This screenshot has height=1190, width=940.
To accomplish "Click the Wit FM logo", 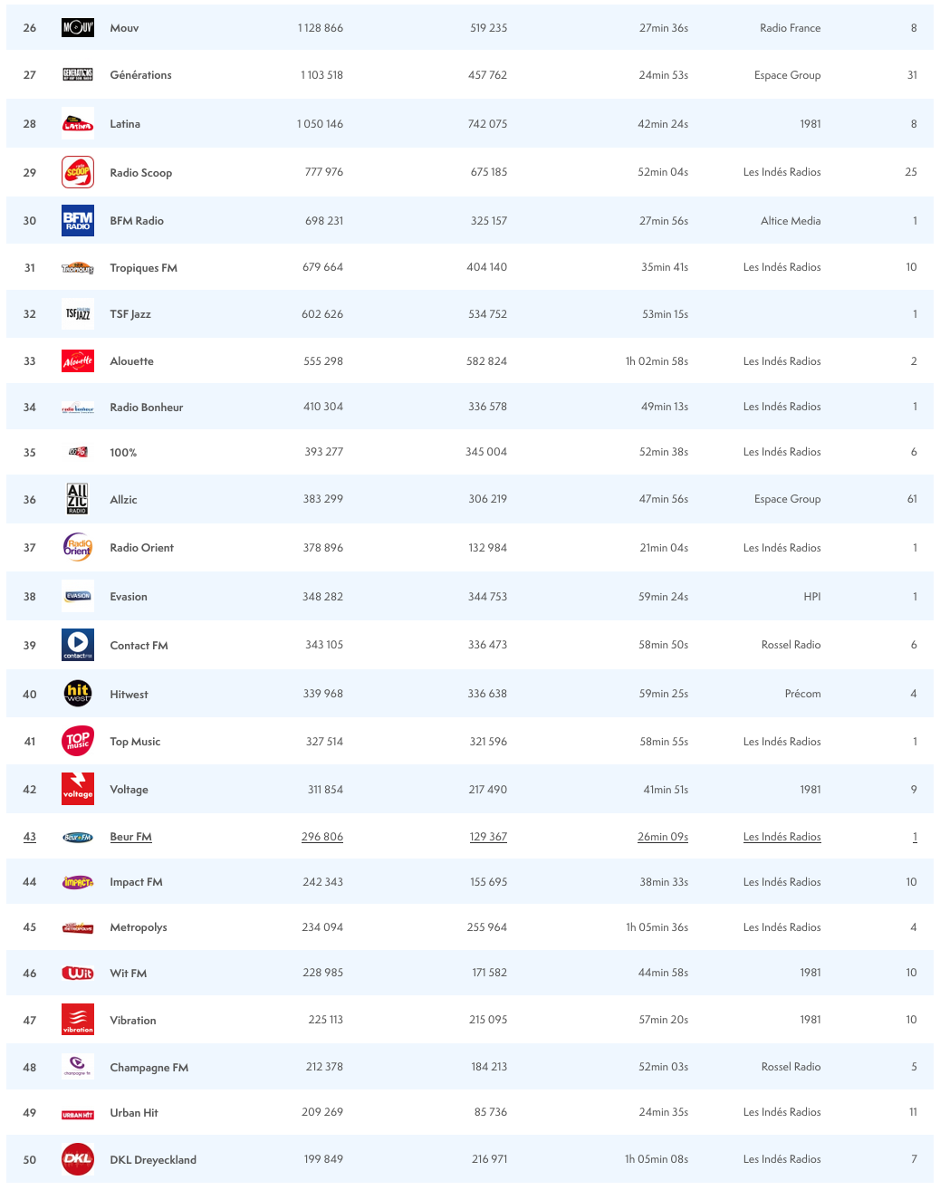I will pyautogui.click(x=78, y=974).
